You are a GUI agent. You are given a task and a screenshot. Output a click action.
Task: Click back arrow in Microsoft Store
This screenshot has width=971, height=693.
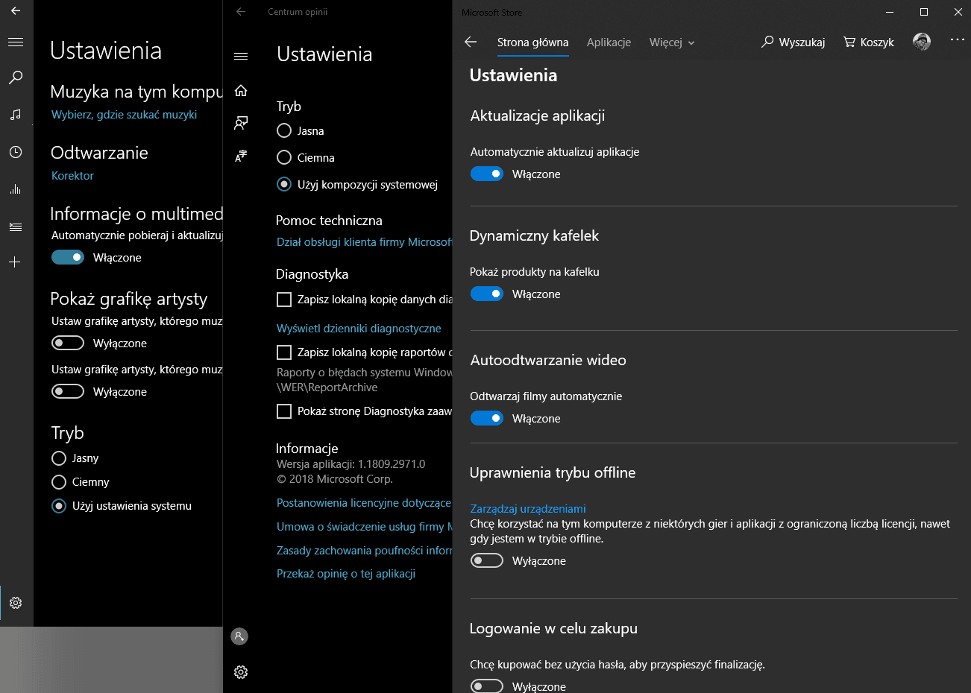coord(471,42)
